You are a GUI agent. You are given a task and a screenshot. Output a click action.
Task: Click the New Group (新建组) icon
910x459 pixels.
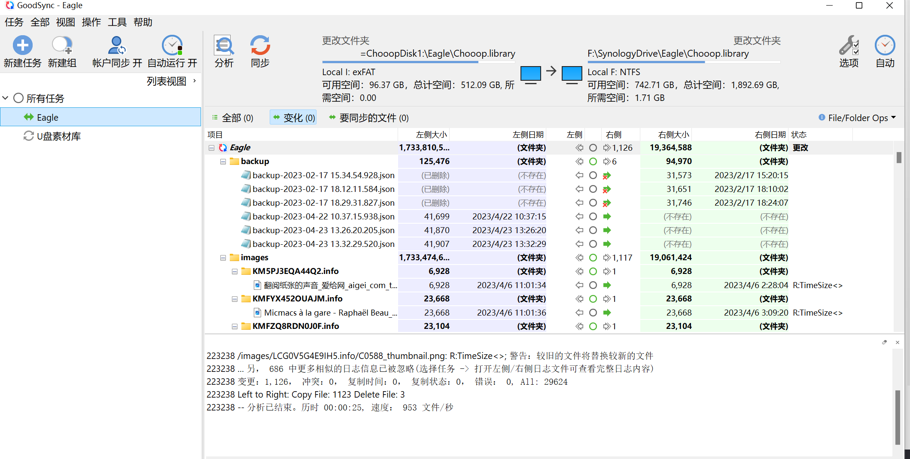(62, 46)
